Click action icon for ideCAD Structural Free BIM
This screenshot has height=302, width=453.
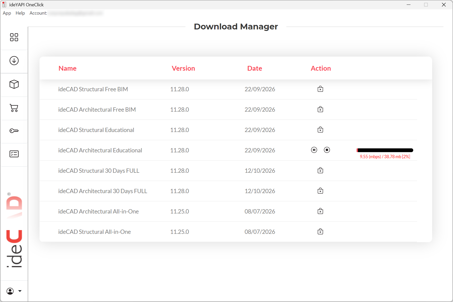click(x=320, y=89)
